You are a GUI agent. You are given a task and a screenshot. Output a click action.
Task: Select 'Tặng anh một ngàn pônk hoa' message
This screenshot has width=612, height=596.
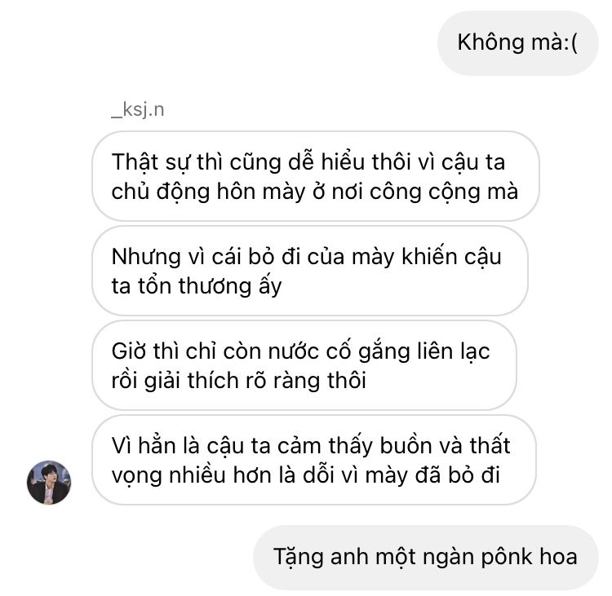[426, 557]
